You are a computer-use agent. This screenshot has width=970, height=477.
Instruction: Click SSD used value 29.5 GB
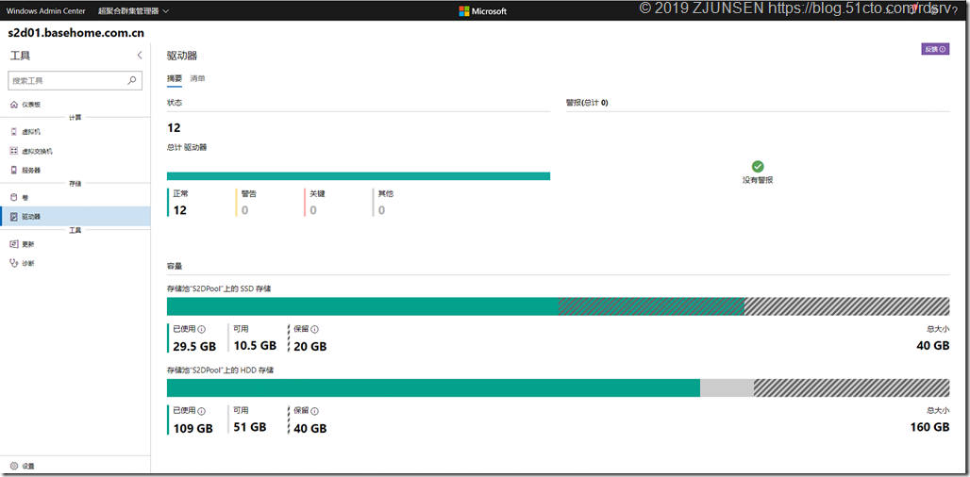pyautogui.click(x=193, y=346)
